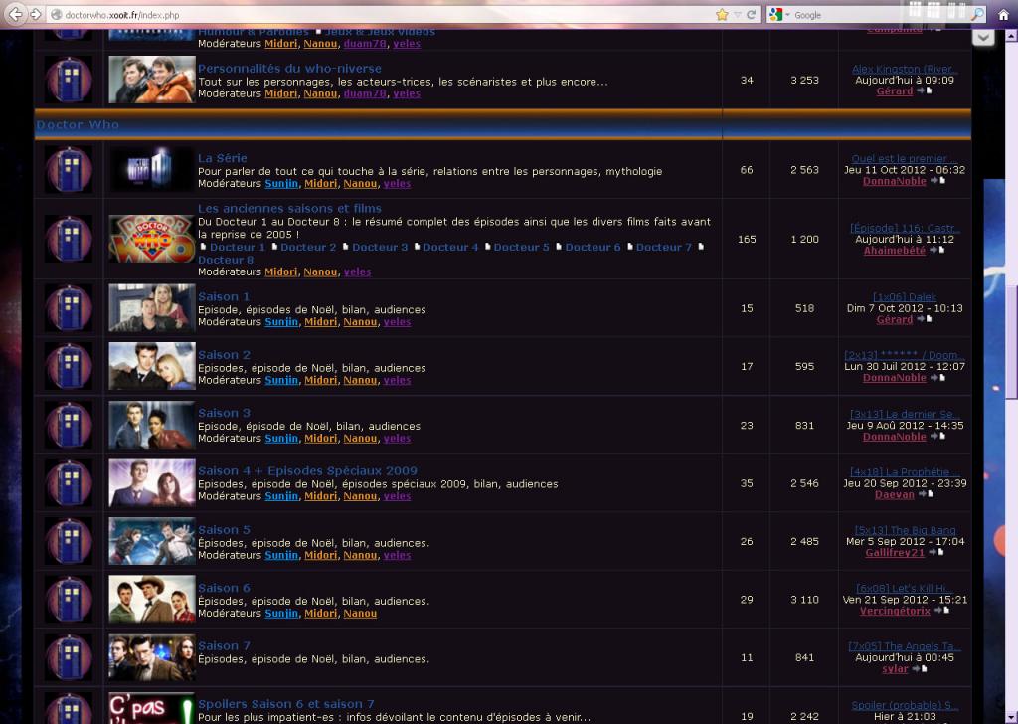Open Spoilers Saison 6 et saison 7 forum
Viewport: 1018px width, 724px height.
coord(286,704)
